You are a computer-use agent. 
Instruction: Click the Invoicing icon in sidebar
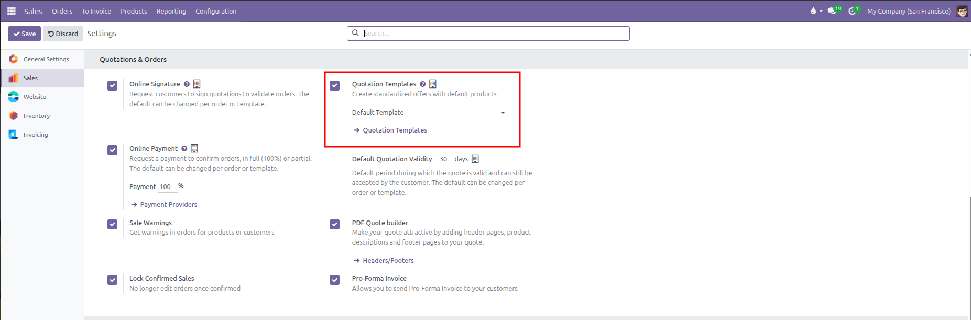click(x=14, y=135)
